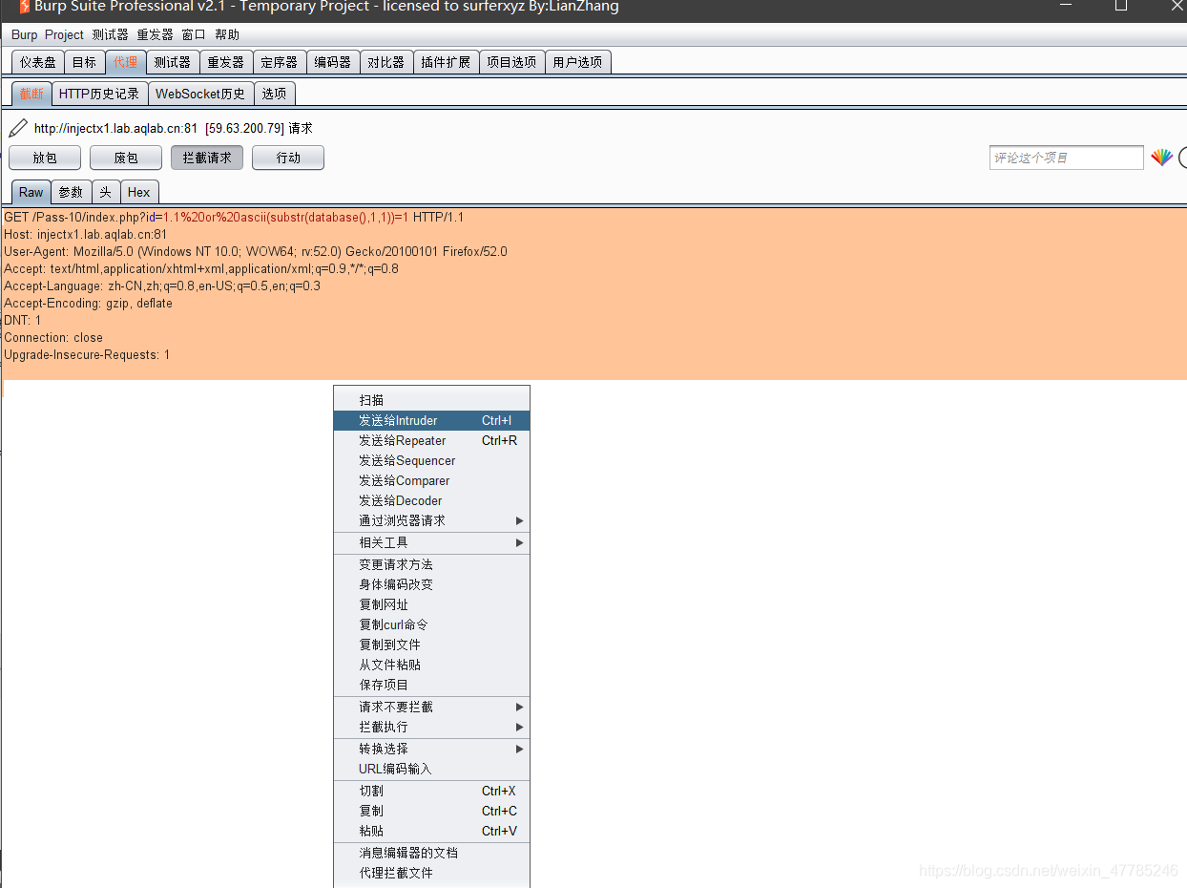
Task: Switch to the 对比器 tab
Action: click(385, 62)
